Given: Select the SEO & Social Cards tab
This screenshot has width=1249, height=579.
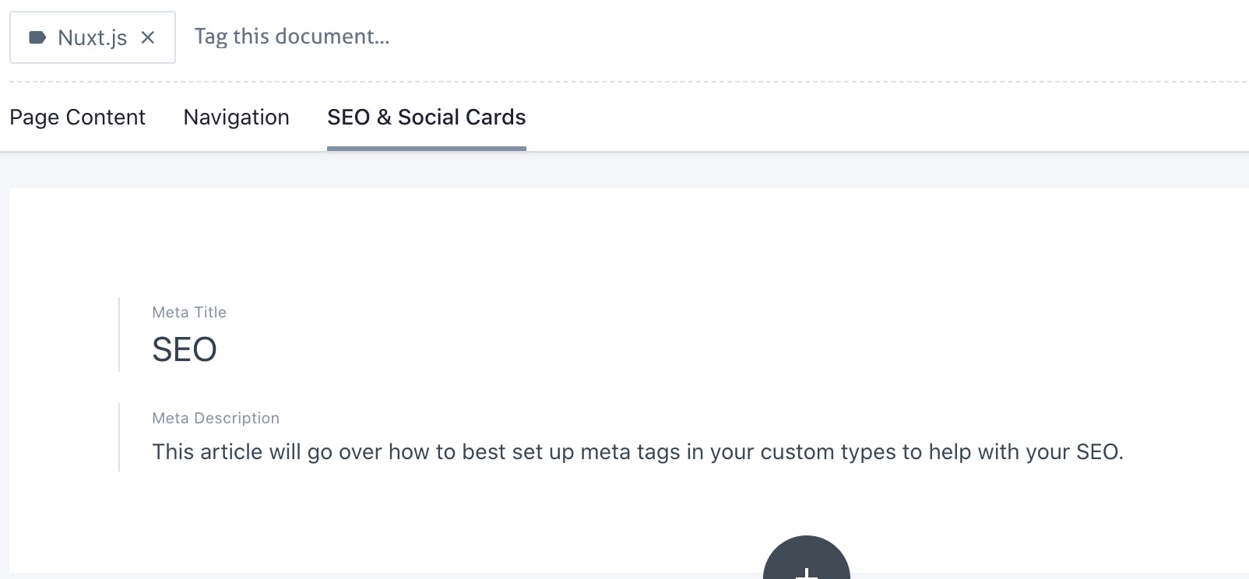Looking at the screenshot, I should coord(426,118).
